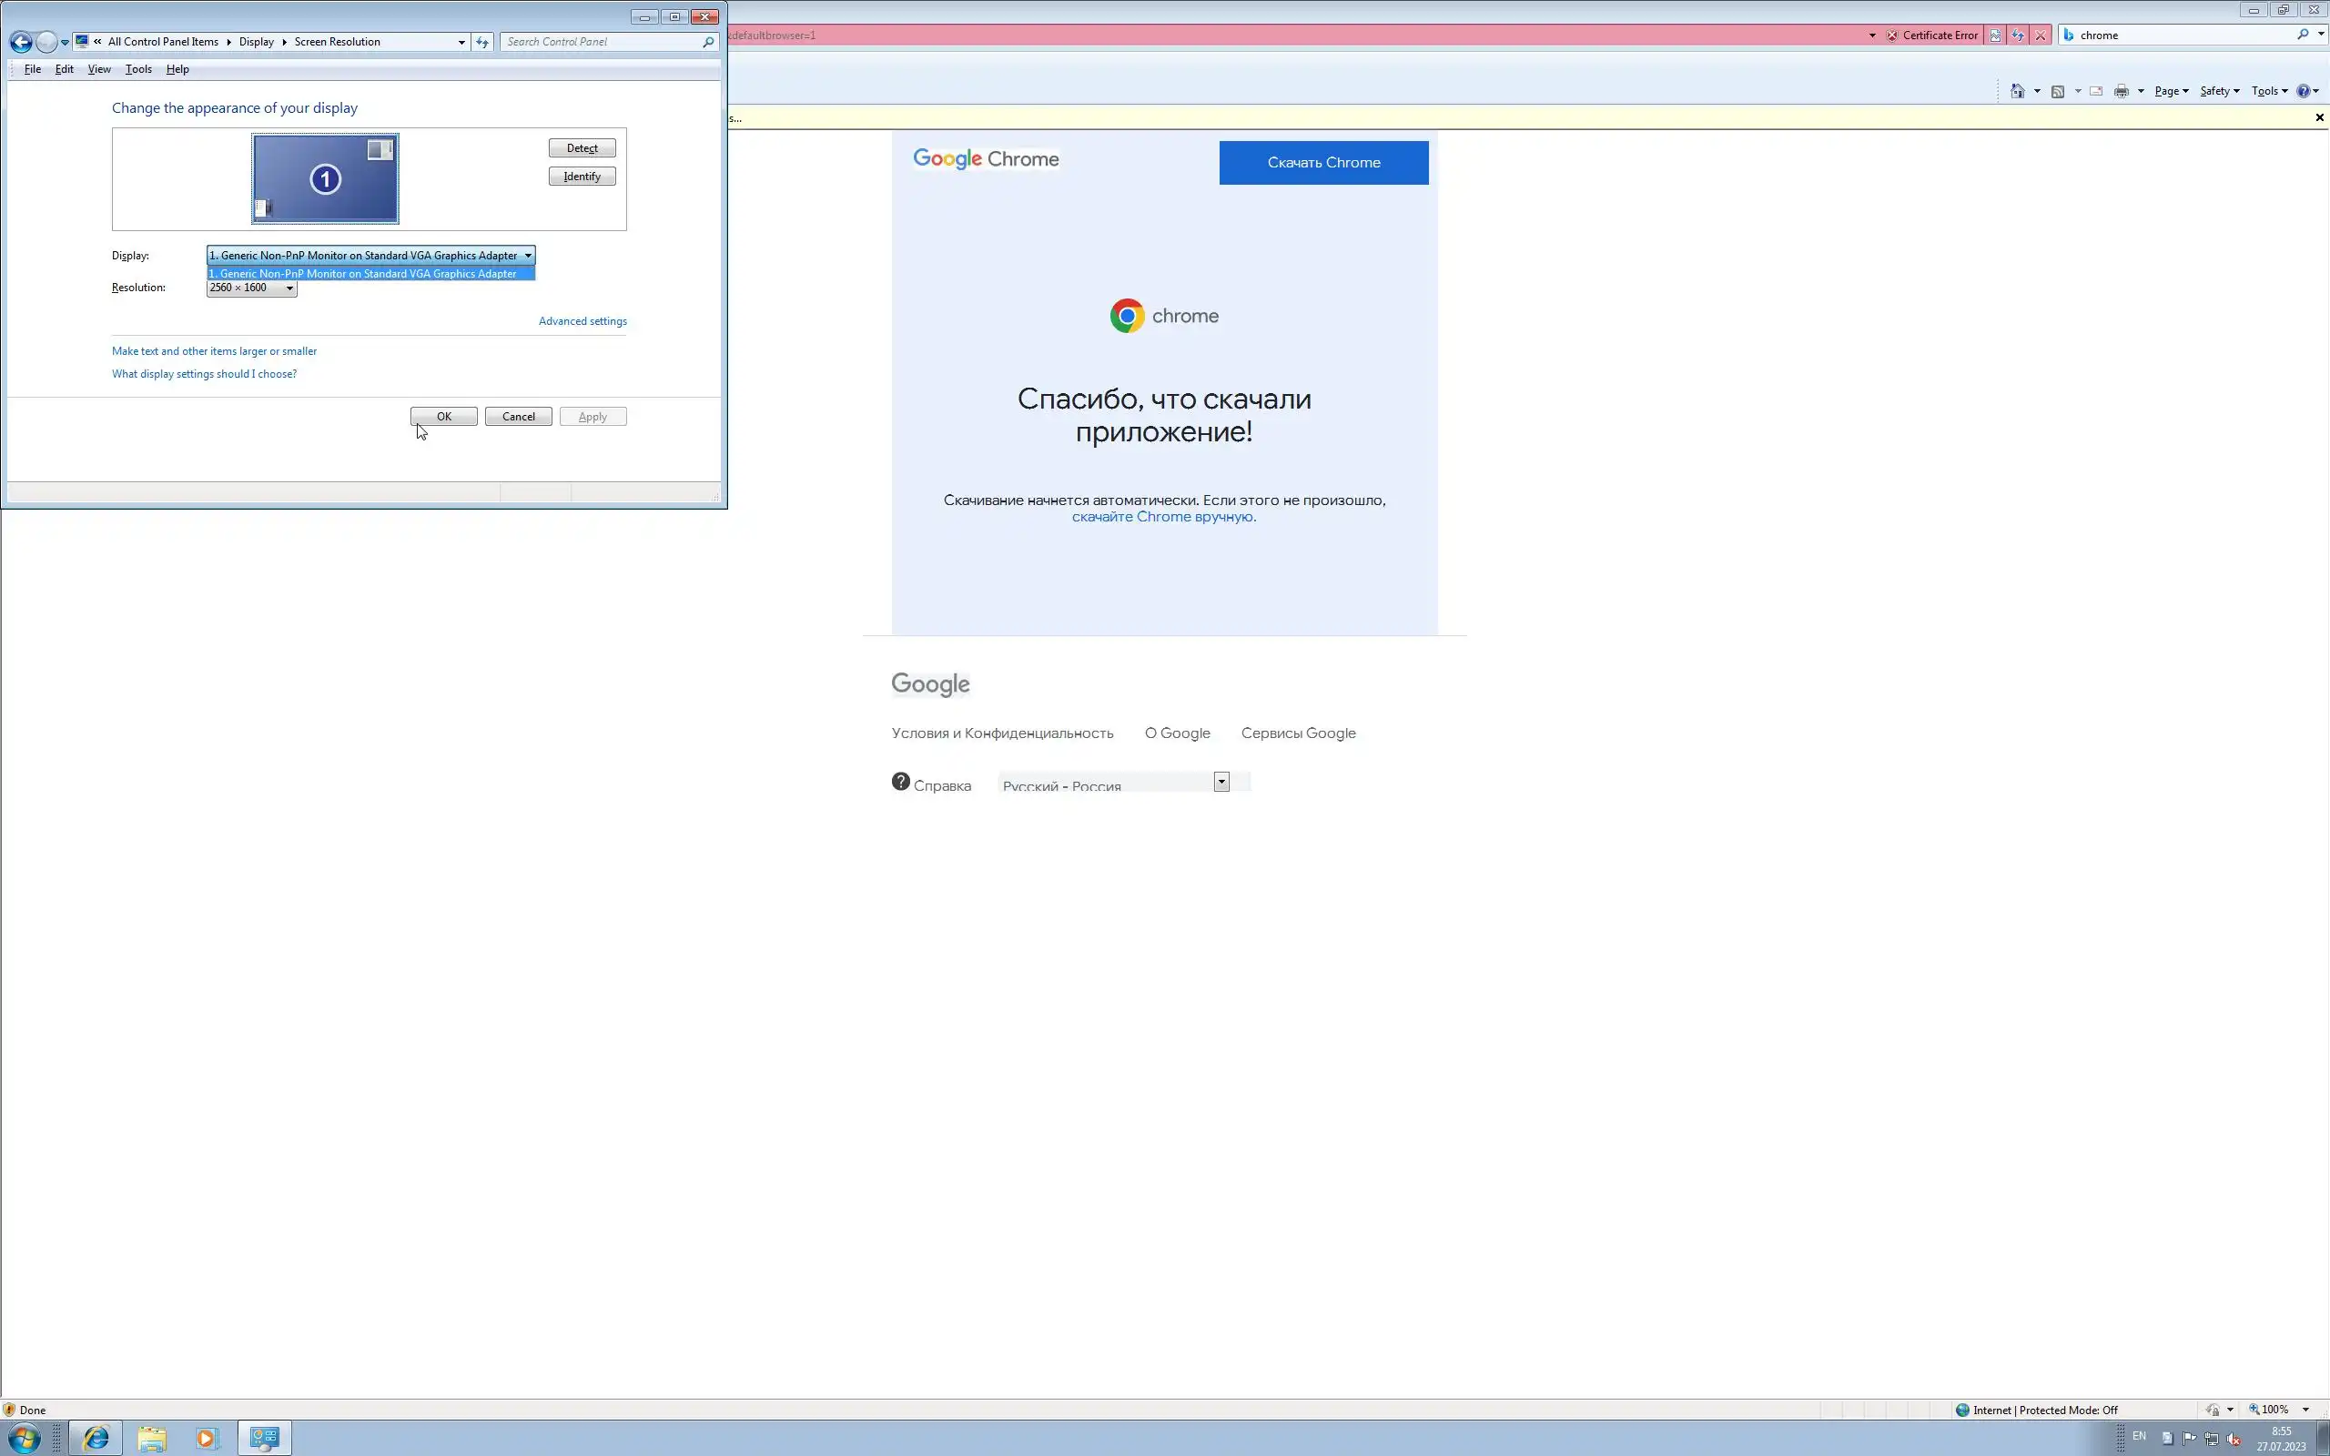Open the Русский - Россия language dropdown
Image resolution: width=2330 pixels, height=1456 pixels.
coord(1221,782)
